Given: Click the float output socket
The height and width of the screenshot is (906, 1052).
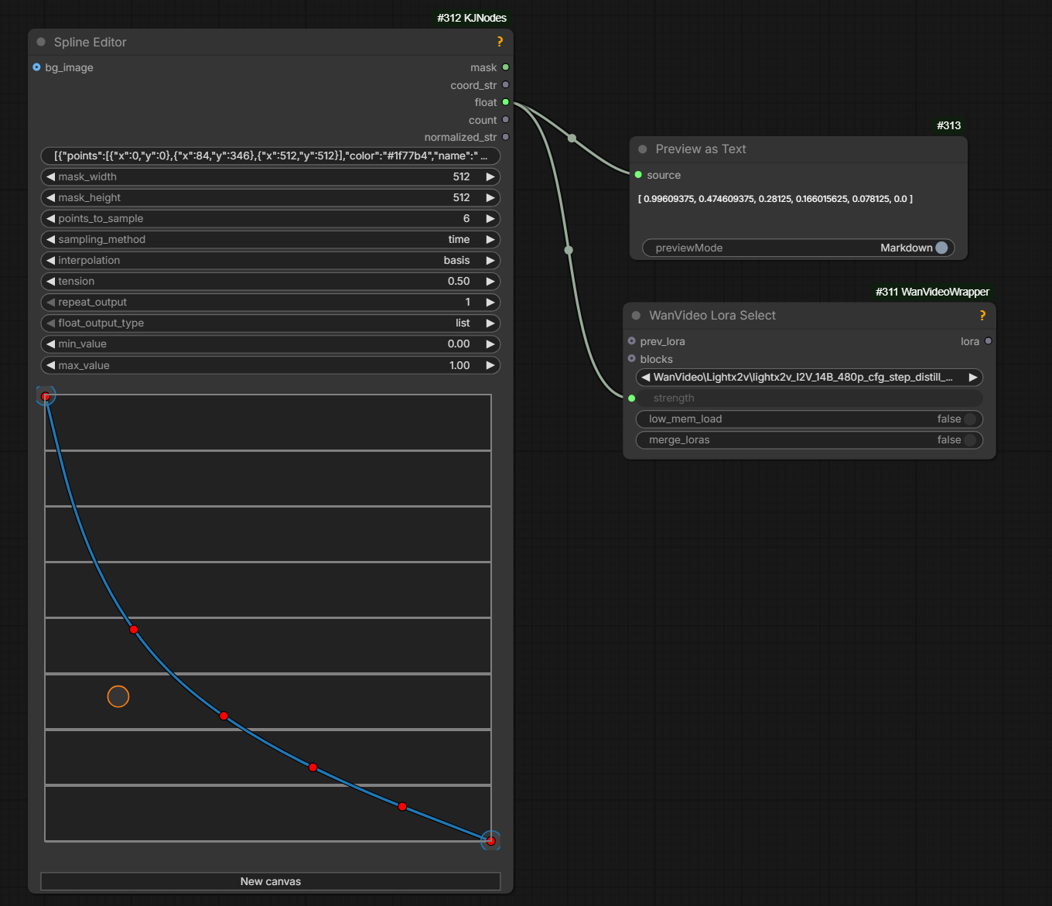Looking at the screenshot, I should 506,102.
